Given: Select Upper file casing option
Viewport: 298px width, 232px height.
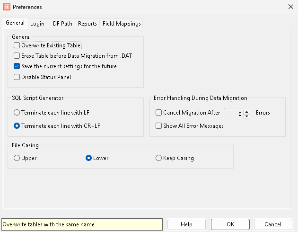Looking at the screenshot, I should tap(17, 158).
